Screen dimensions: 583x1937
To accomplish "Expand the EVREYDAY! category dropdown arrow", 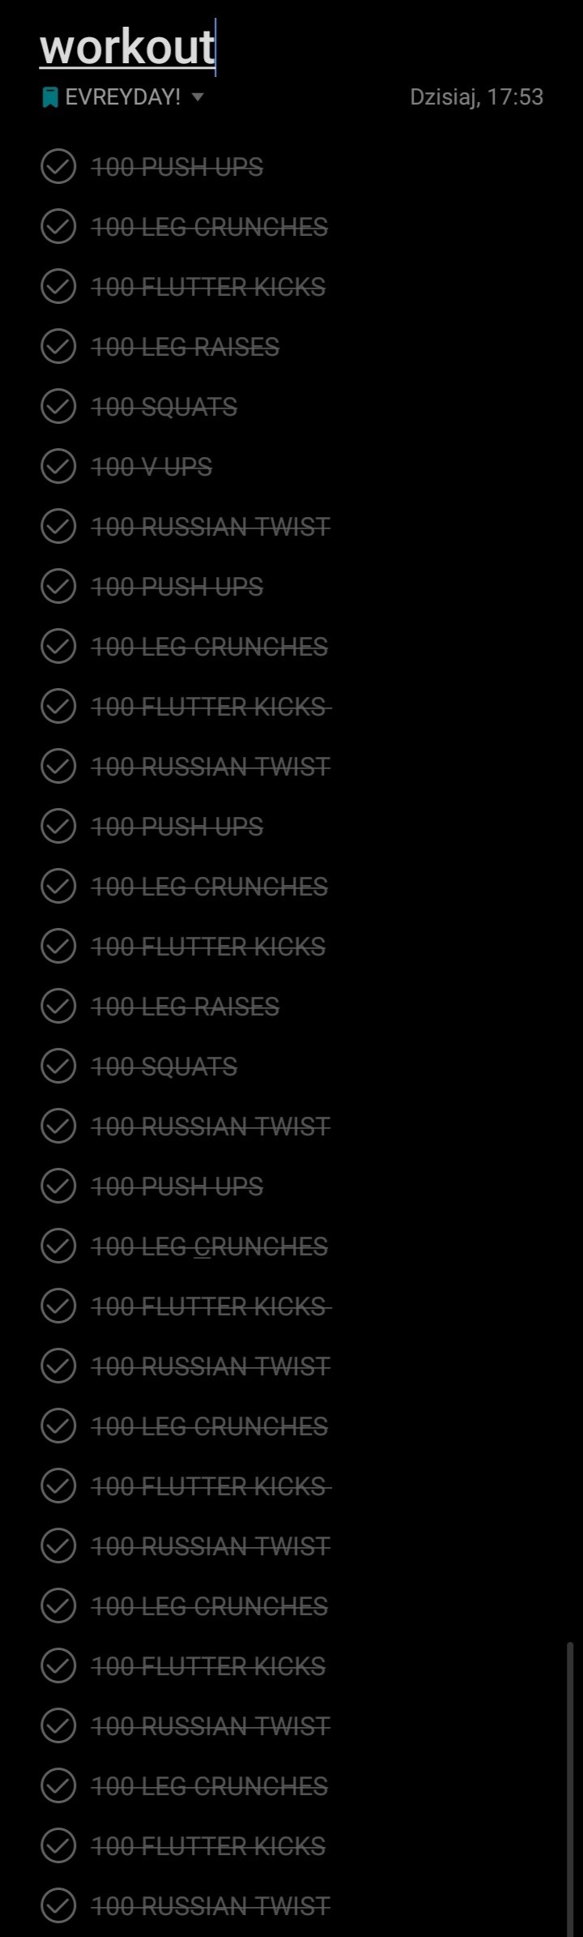I will pos(198,98).
